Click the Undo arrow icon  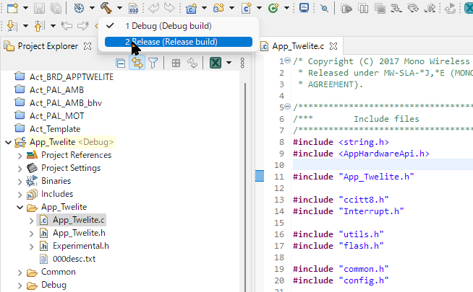click(153, 8)
